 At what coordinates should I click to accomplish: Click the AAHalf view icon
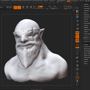[77, 29]
